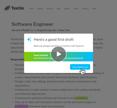Click the highlighted word "scalability."

click(81, 98)
